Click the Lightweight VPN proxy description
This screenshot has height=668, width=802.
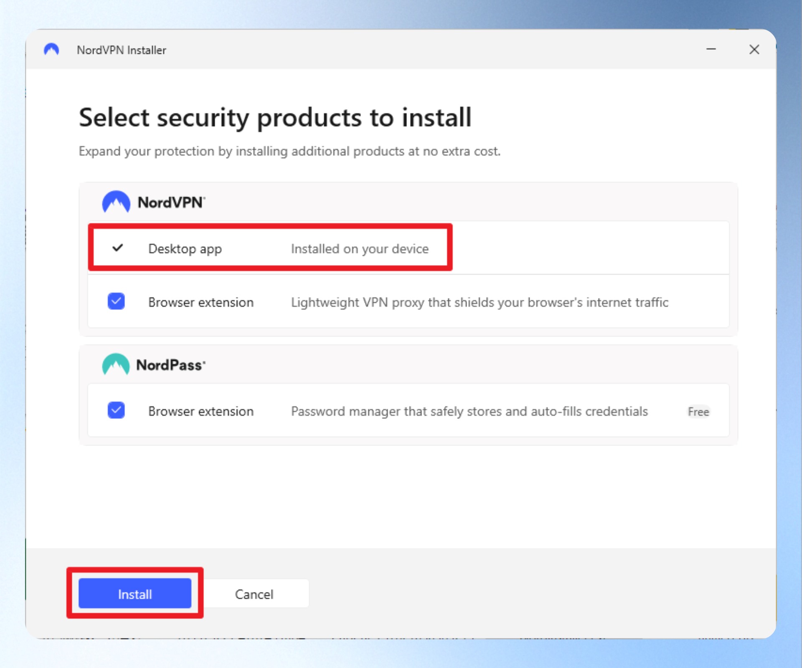point(480,302)
